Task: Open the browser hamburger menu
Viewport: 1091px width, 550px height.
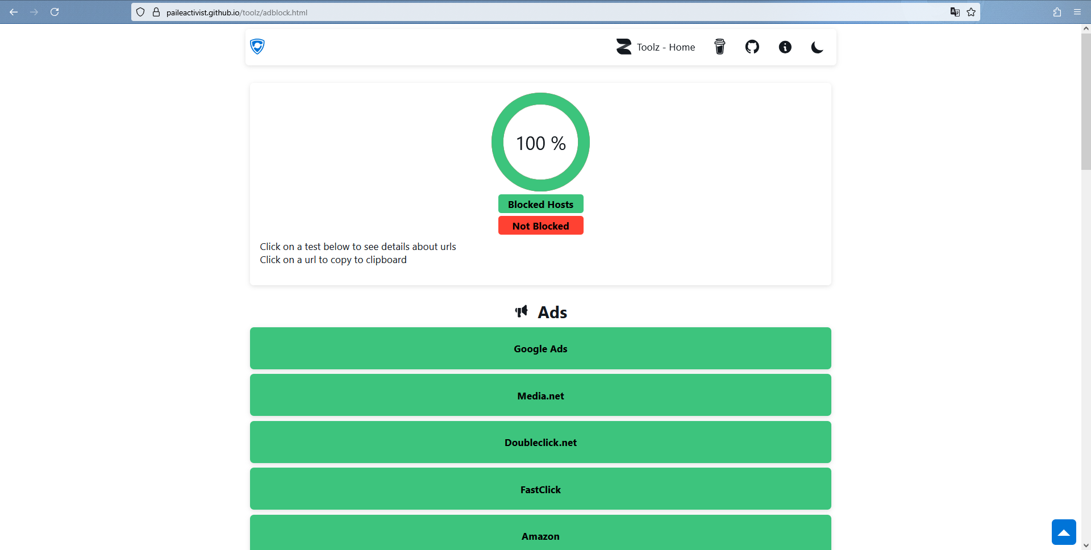Action: pyautogui.click(x=1077, y=12)
